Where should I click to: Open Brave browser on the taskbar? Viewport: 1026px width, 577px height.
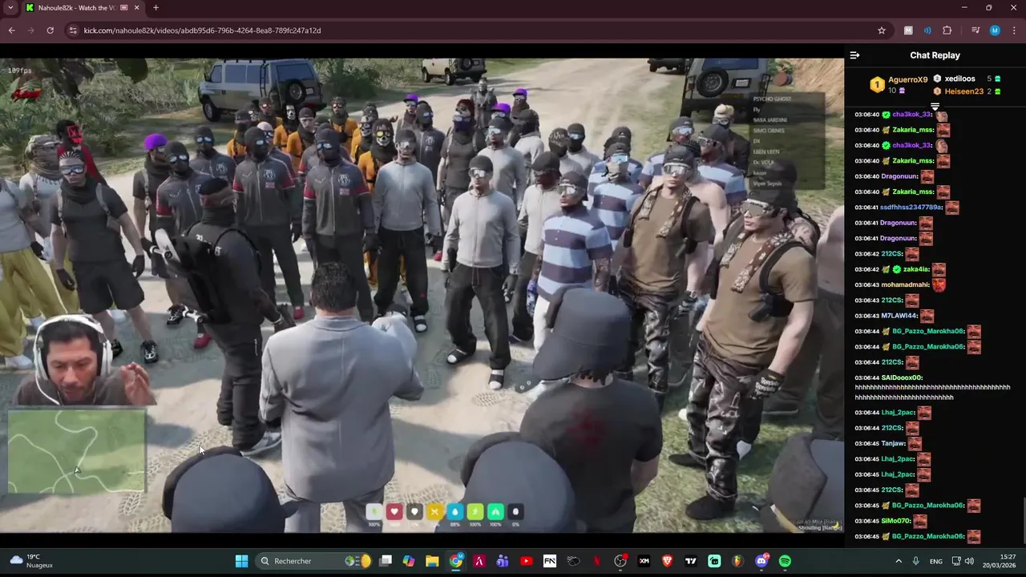point(667,561)
